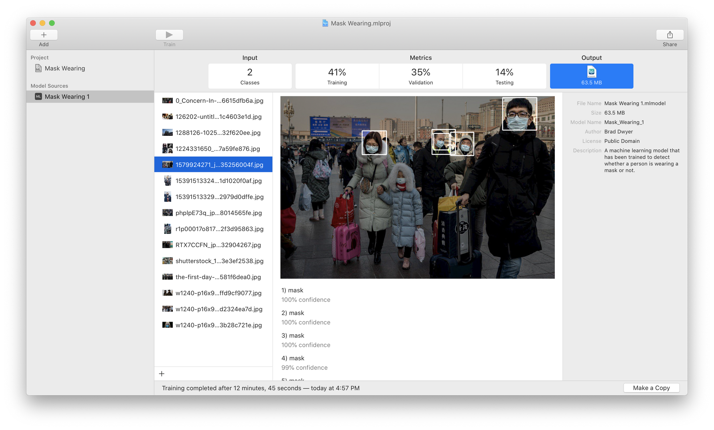Click the Add plus toolbar button
714x430 pixels.
pos(44,35)
